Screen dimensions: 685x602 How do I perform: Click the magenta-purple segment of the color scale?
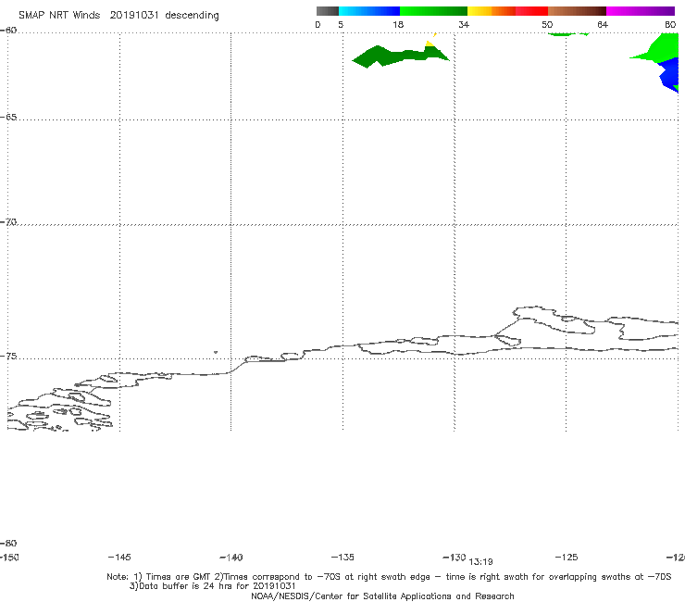click(641, 11)
